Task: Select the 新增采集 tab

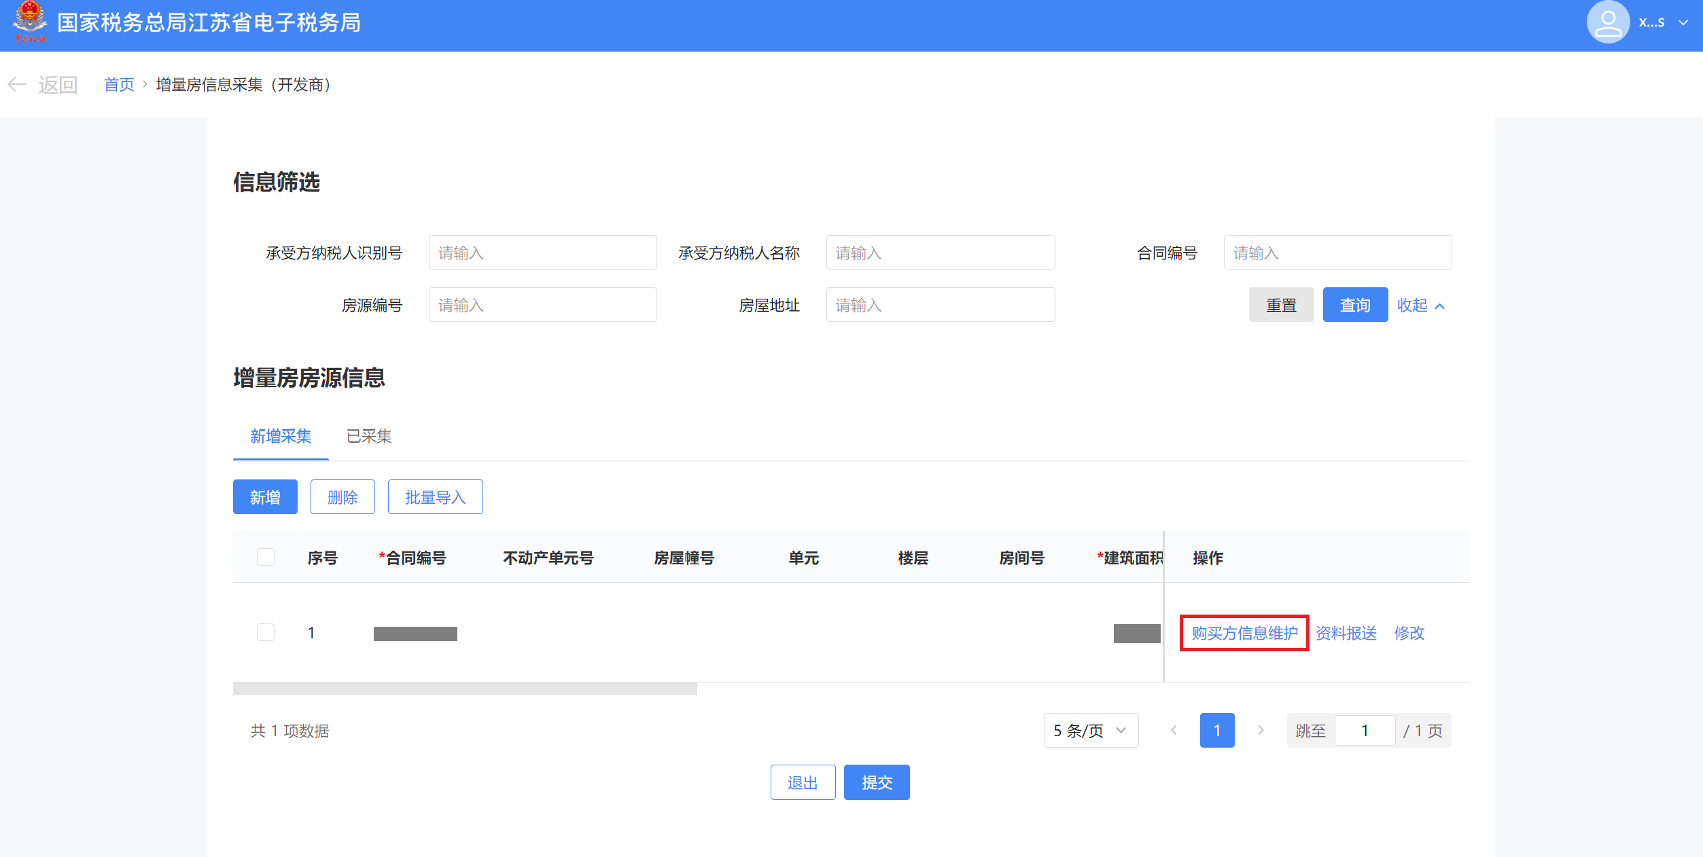Action: [281, 436]
